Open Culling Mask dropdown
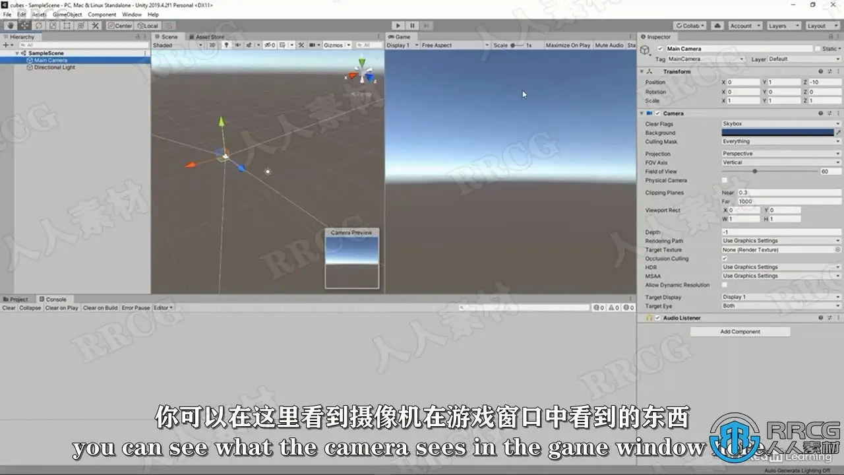Image resolution: width=844 pixels, height=475 pixels. 781,141
